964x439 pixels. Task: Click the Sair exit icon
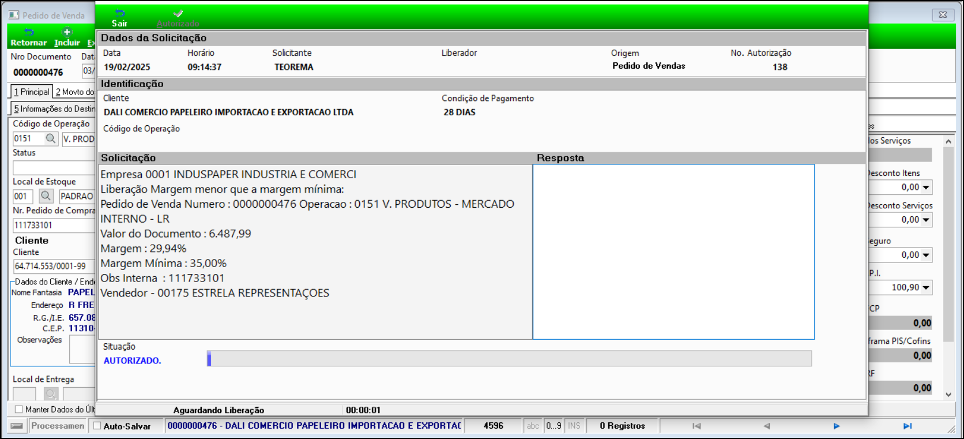pos(119,14)
